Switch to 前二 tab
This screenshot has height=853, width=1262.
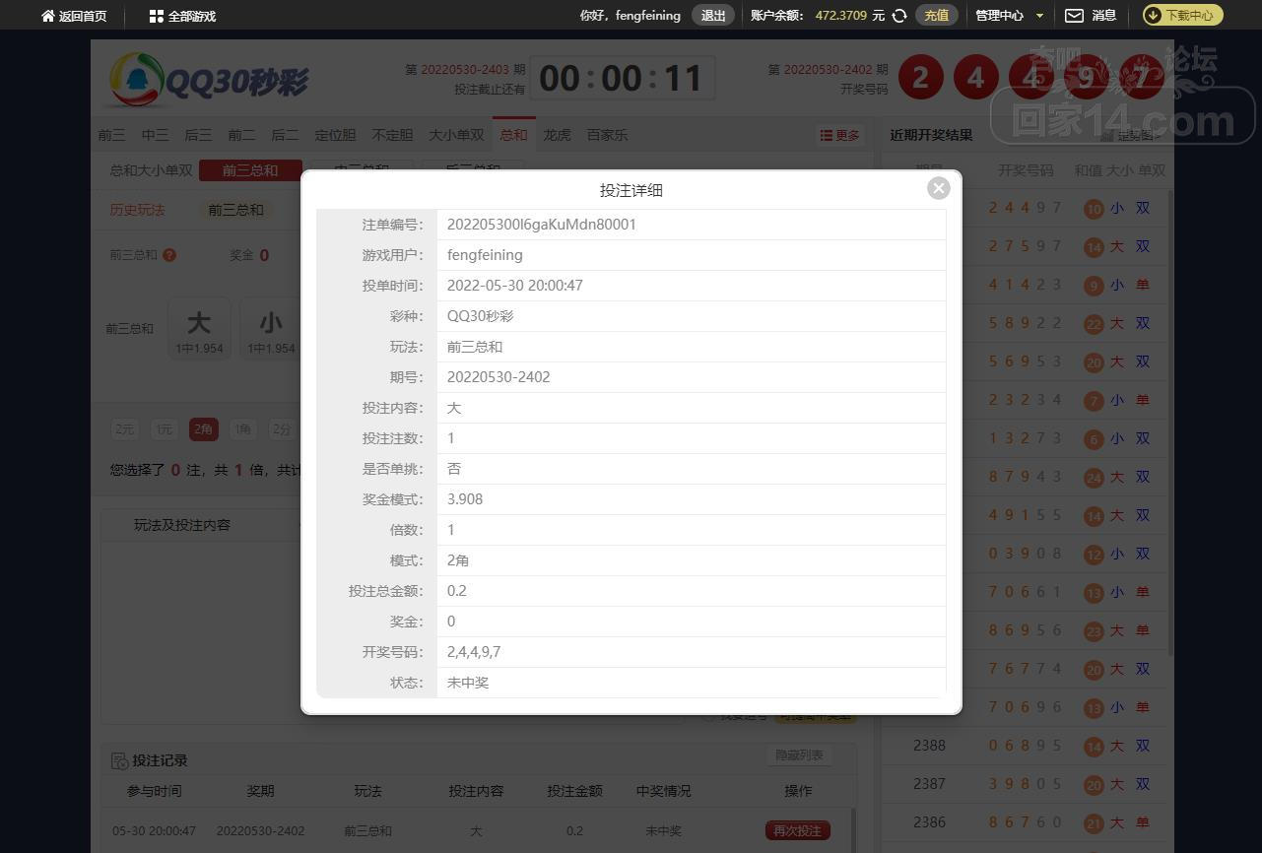click(x=241, y=135)
